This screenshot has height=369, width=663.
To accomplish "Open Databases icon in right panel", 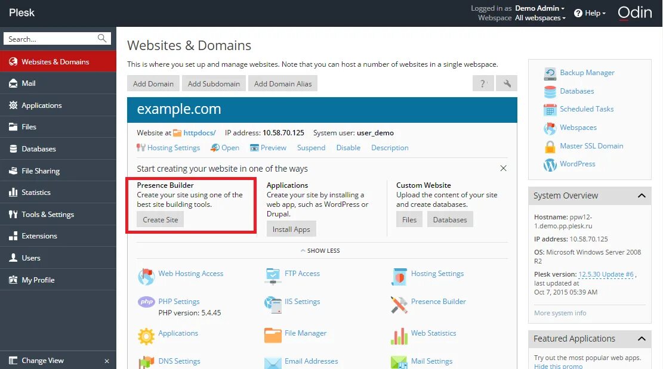I will 550,92.
